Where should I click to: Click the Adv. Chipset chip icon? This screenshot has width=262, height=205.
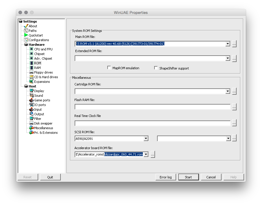[x=32, y=58]
